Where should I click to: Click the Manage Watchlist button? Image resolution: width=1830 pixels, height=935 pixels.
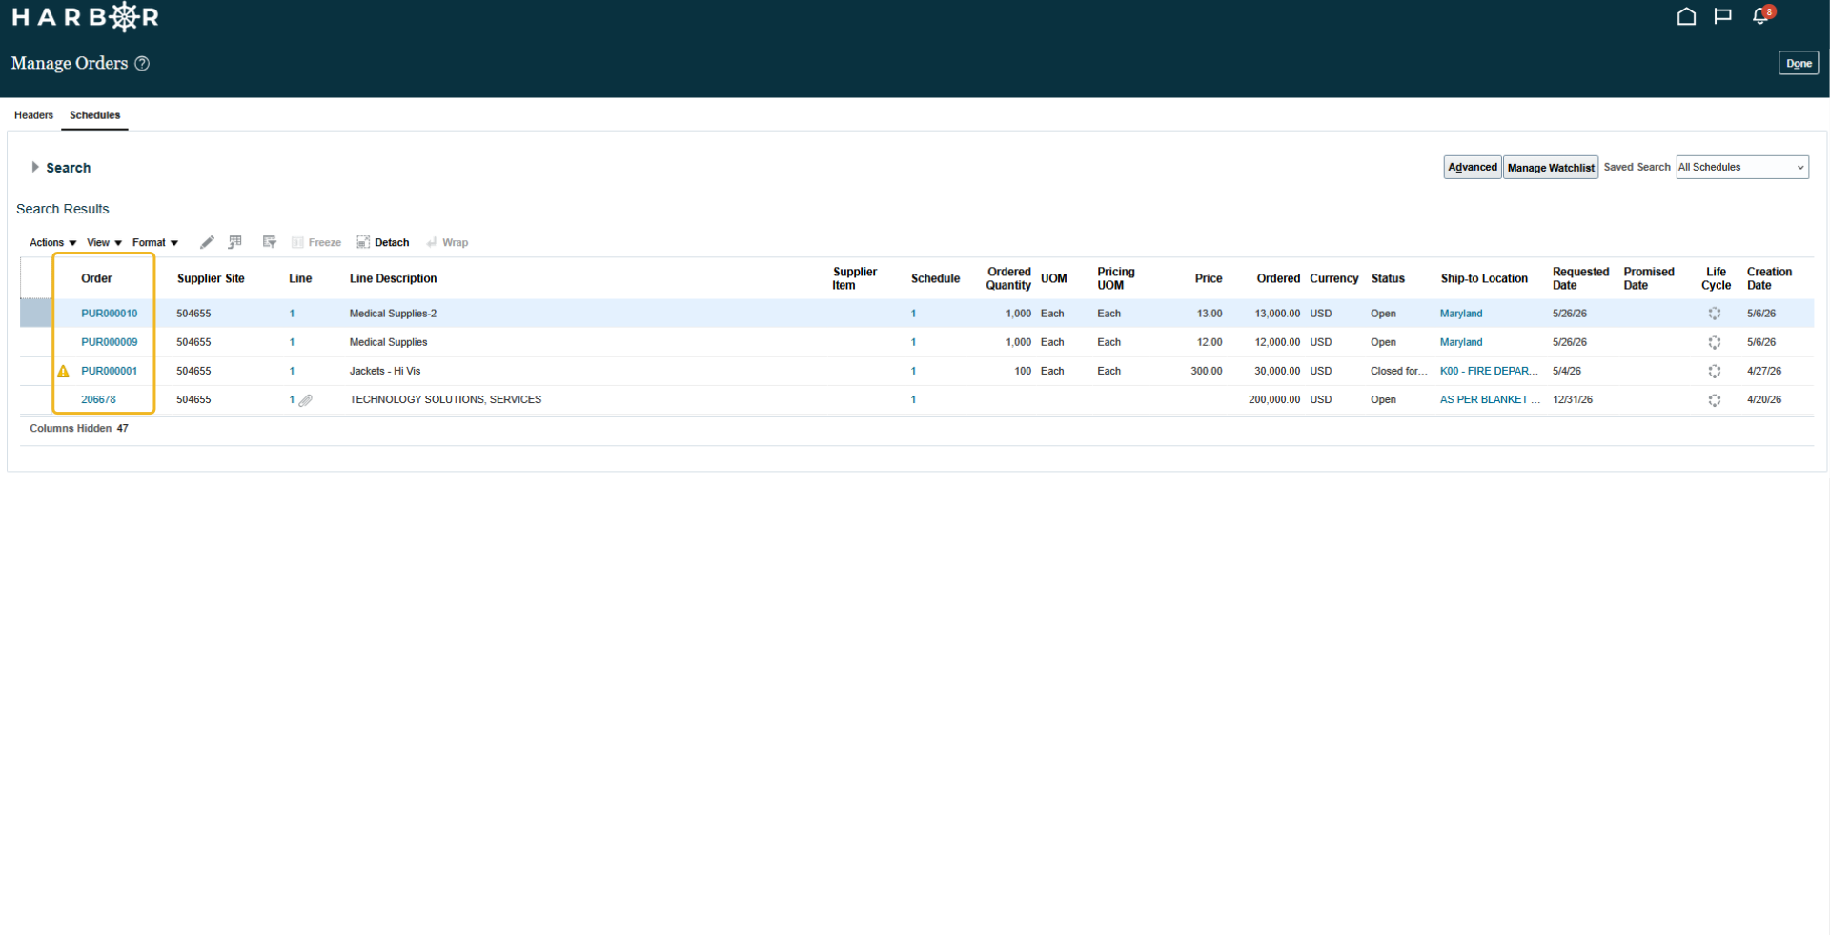(x=1551, y=168)
